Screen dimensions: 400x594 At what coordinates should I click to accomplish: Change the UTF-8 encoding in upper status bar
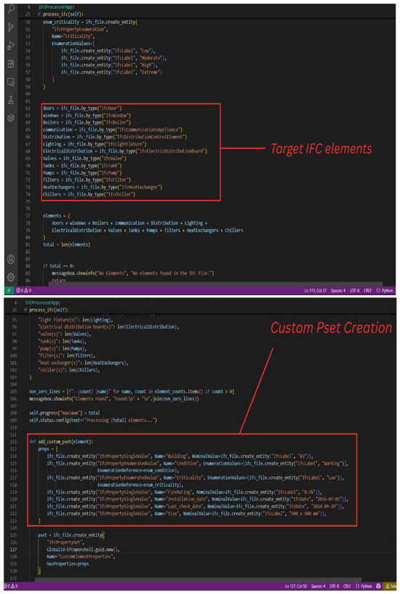pyautogui.click(x=355, y=291)
